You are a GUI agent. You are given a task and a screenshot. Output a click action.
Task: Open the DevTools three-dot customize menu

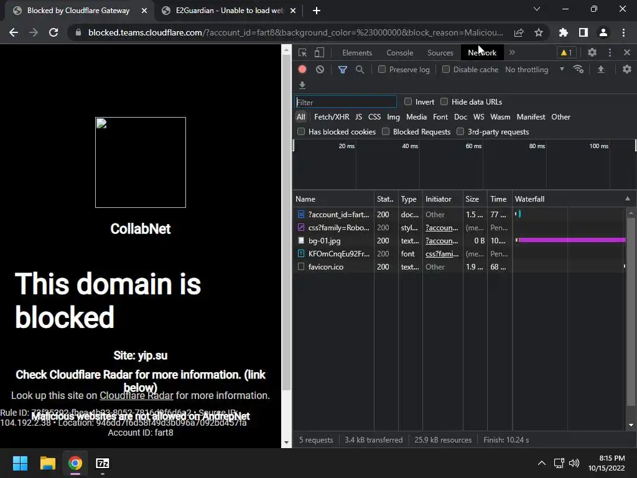click(610, 52)
